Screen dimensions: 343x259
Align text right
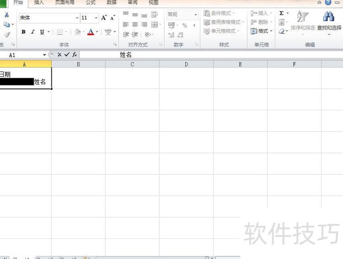tap(144, 24)
